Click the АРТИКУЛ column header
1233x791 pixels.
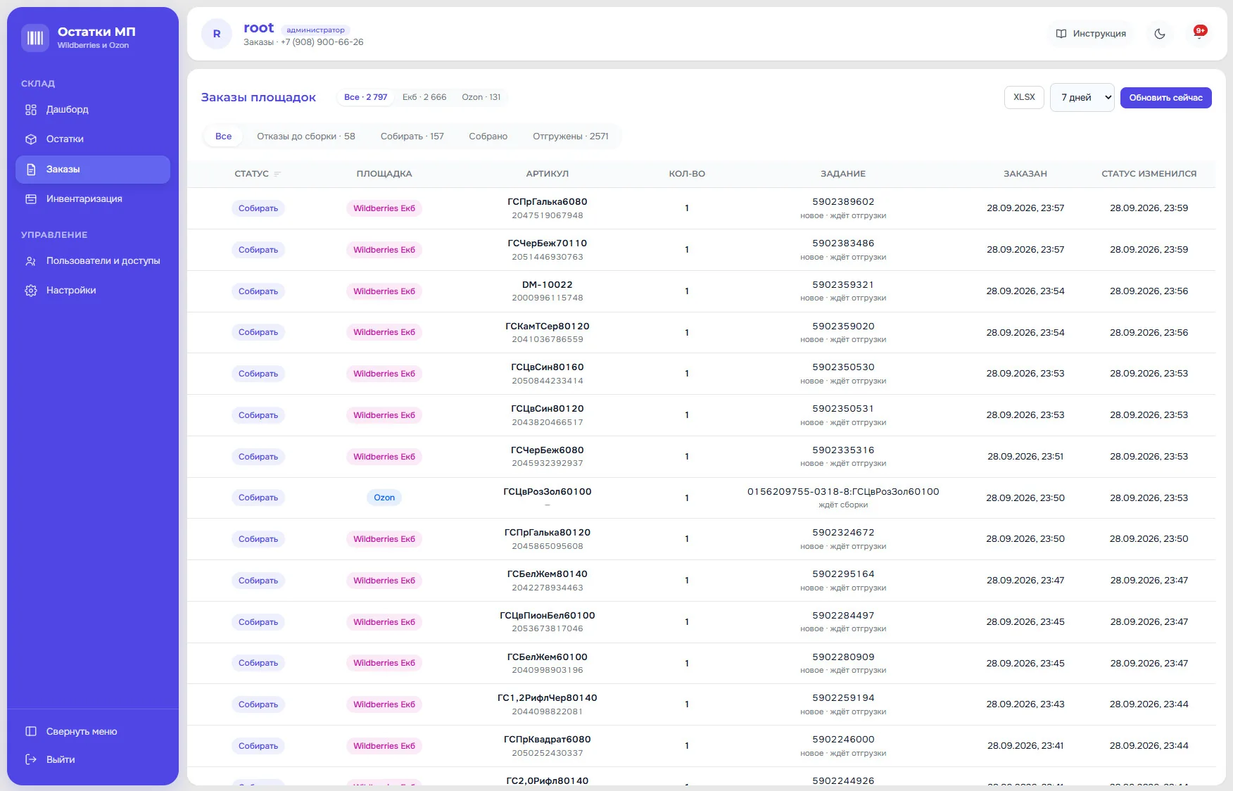pyautogui.click(x=547, y=174)
